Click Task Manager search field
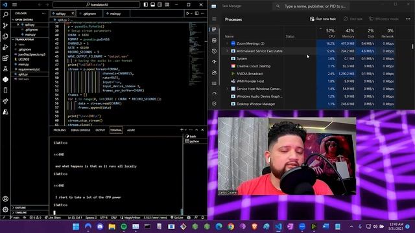The width and height of the screenshot is (415, 233). 311,6
